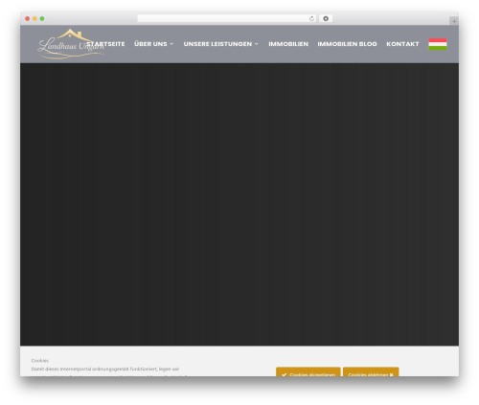The height and width of the screenshot is (405, 479).
Task: Select the "Cookies" heading text
Action: pyautogui.click(x=40, y=360)
